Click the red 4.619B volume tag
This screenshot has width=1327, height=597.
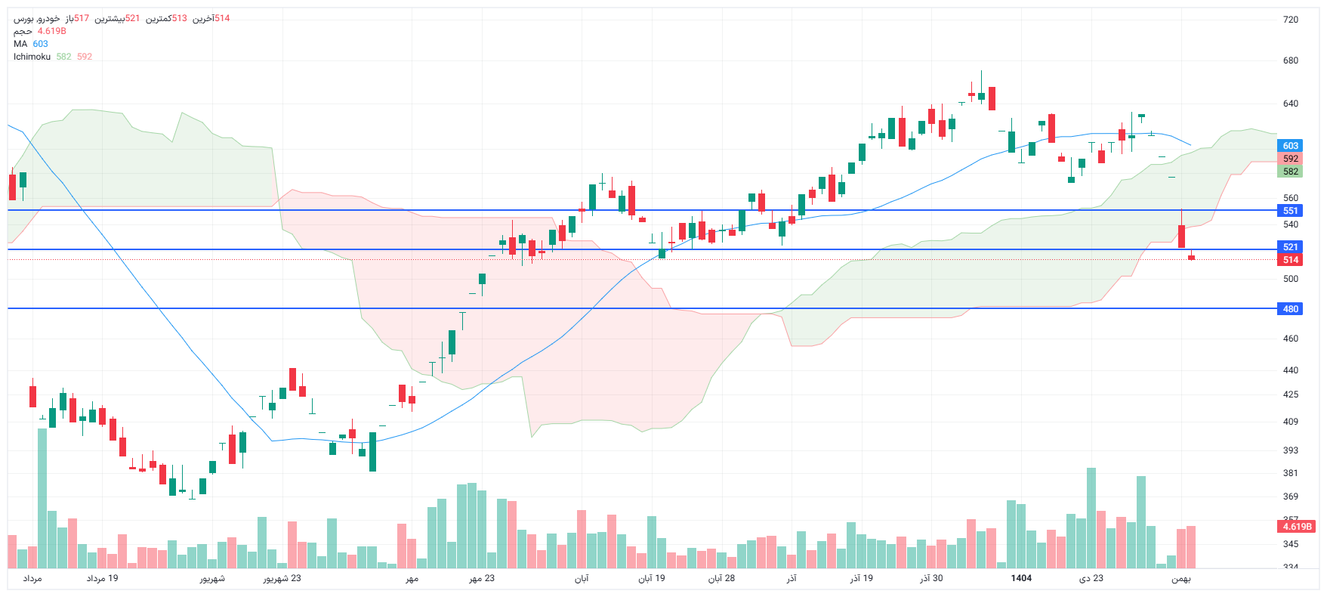(1297, 527)
